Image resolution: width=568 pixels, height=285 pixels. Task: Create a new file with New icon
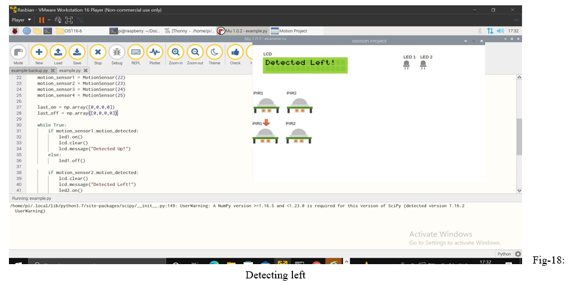pyautogui.click(x=39, y=54)
